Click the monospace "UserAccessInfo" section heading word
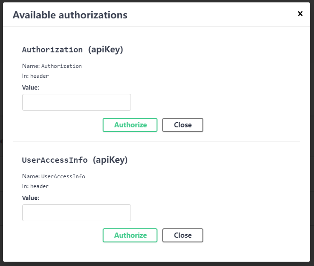This screenshot has height=266, width=314. (54, 160)
